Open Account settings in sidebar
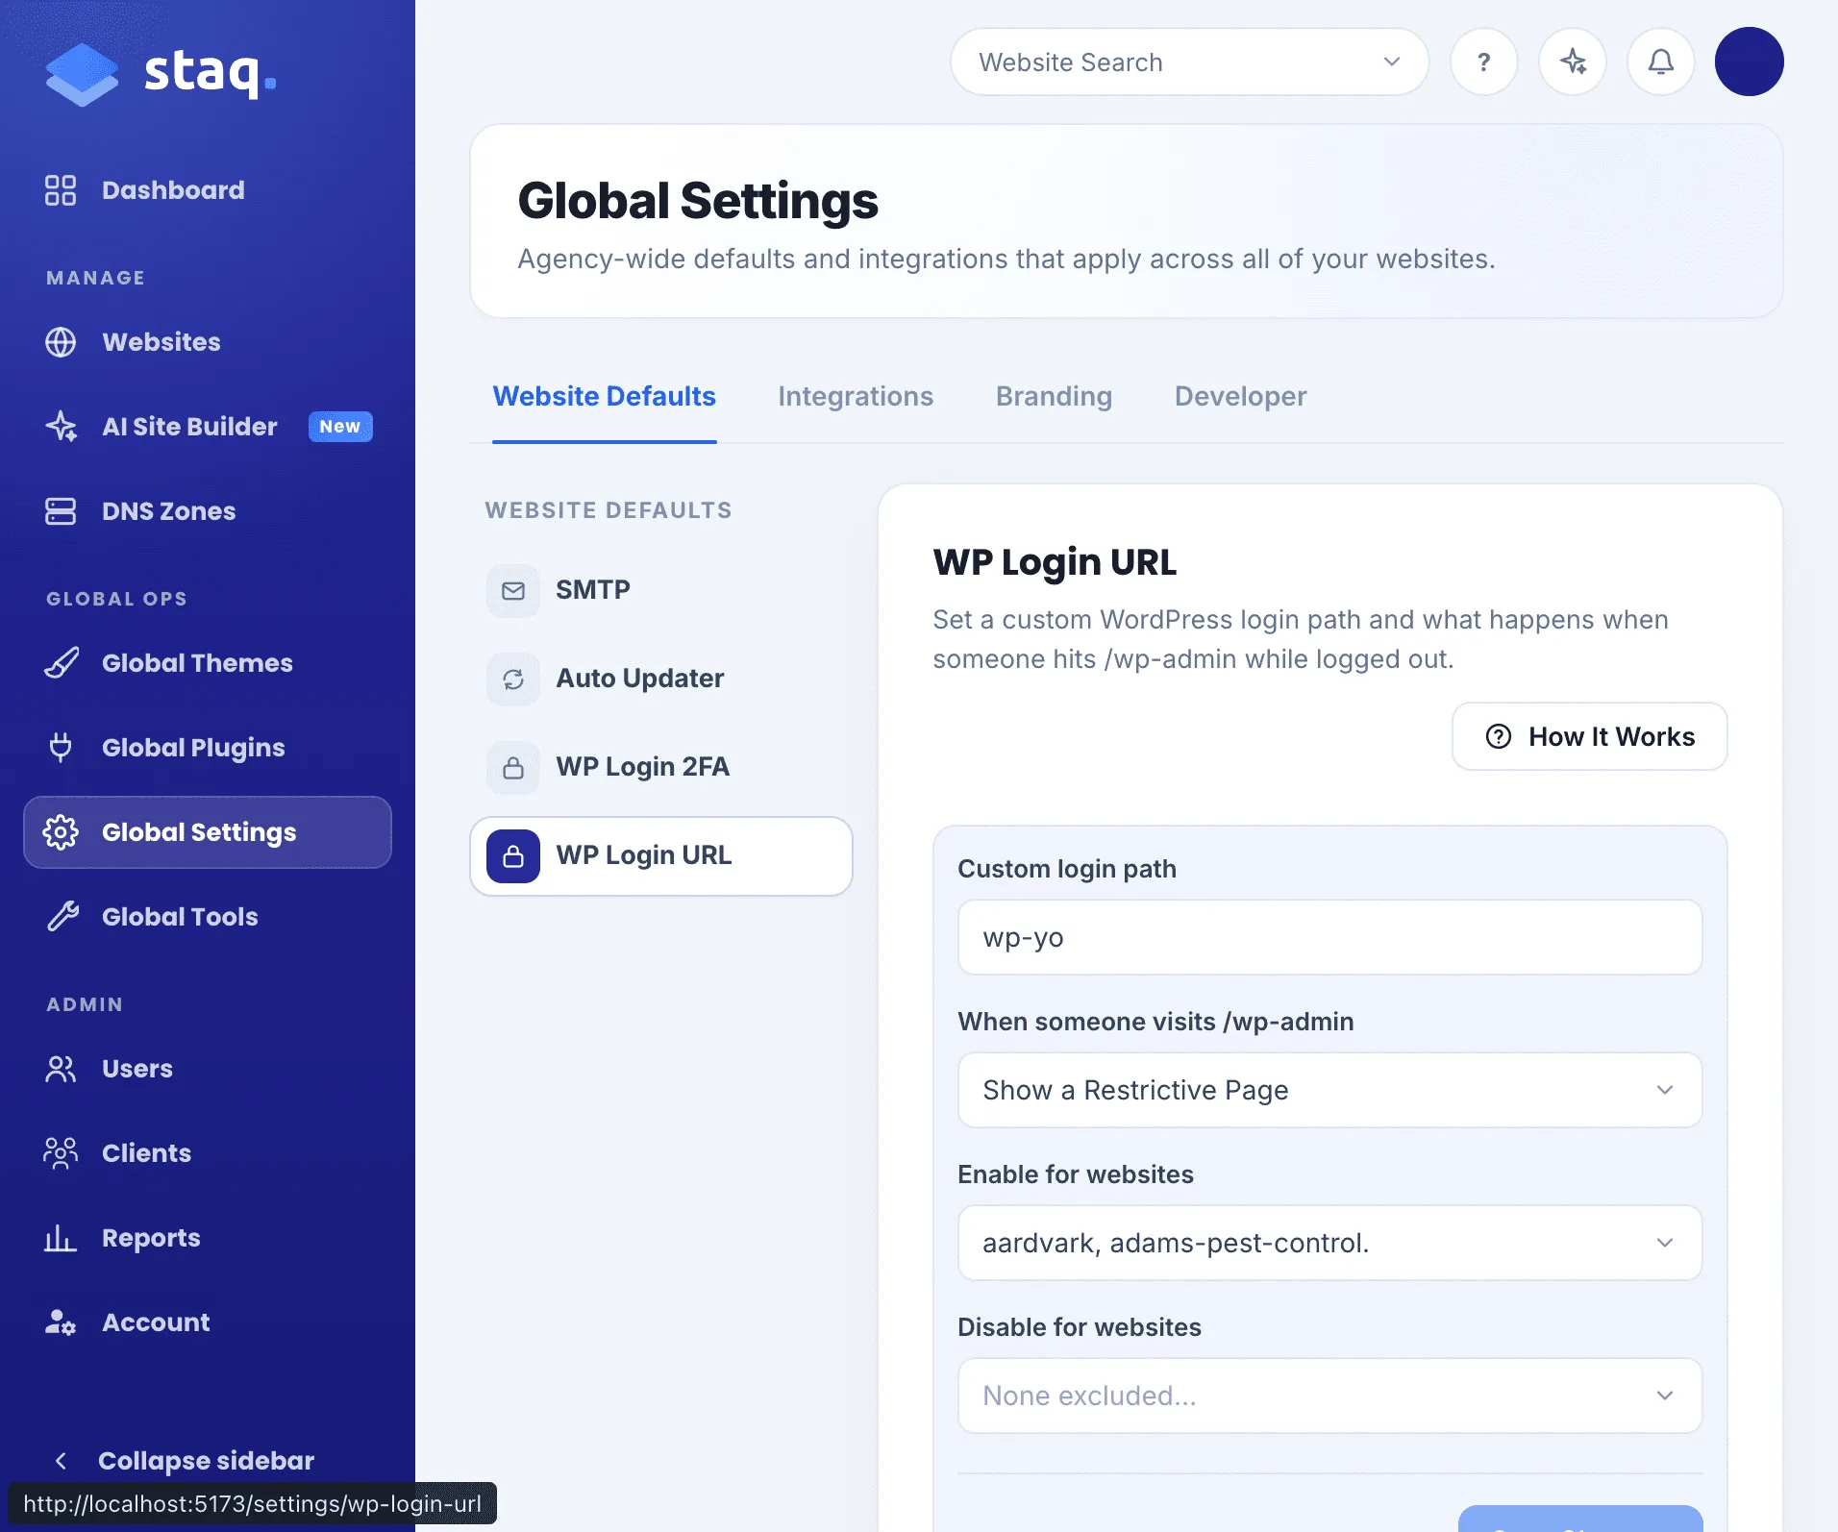 (x=208, y=1322)
